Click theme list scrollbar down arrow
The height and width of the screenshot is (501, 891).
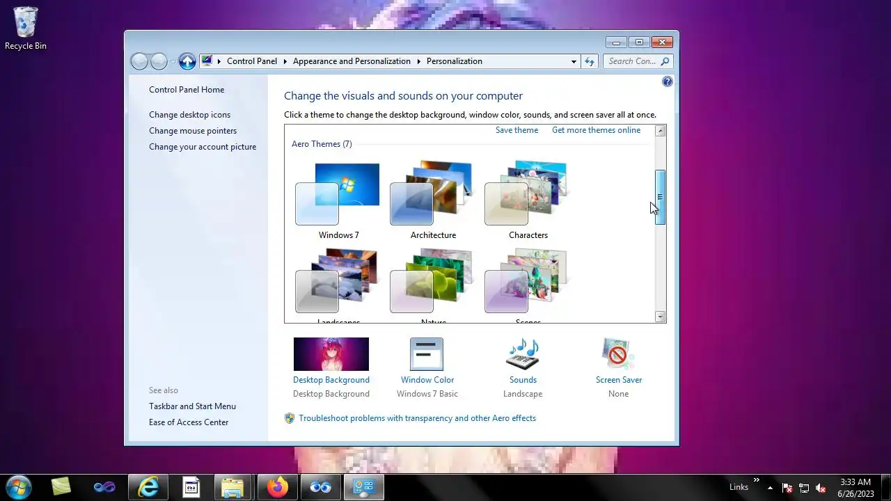[x=661, y=317]
